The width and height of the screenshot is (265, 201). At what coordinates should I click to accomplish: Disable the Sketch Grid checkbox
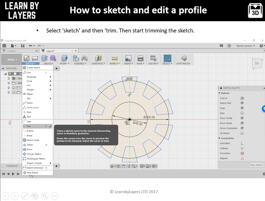pyautogui.click(x=242, y=103)
